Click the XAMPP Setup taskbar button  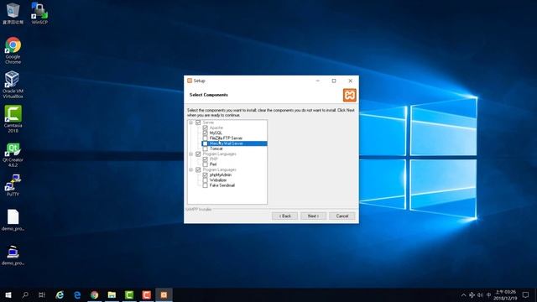point(164,294)
